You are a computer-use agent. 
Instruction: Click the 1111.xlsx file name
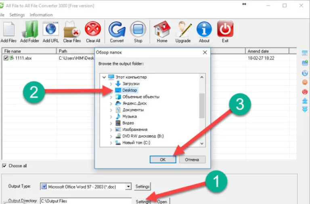pyautogui.click(x=23, y=58)
